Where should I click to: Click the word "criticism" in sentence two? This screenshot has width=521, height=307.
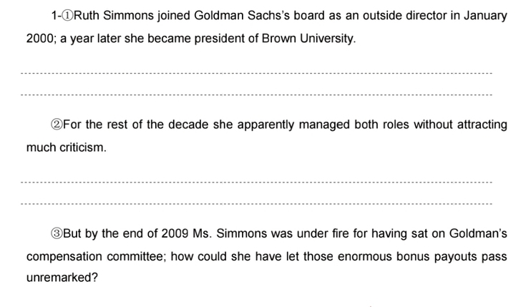coord(82,147)
